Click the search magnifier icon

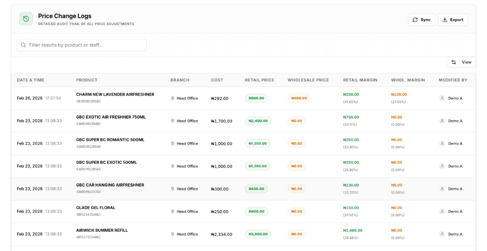pos(23,45)
